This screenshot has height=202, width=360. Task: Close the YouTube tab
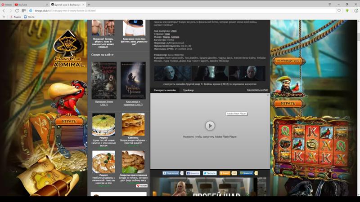click(47, 4)
